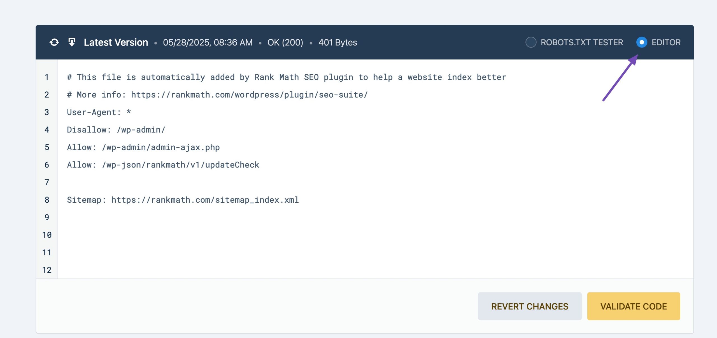717x338 pixels.
Task: Click the User-Agent line in editor
Action: pyautogui.click(x=99, y=112)
